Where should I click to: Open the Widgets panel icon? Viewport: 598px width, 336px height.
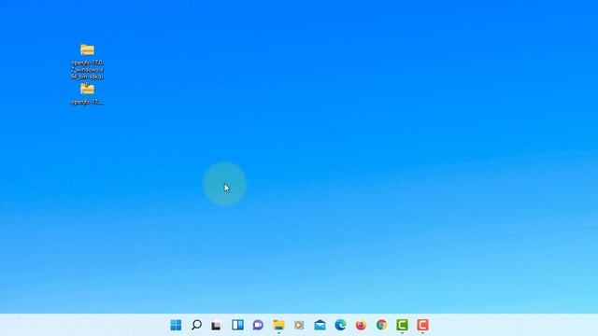click(237, 325)
